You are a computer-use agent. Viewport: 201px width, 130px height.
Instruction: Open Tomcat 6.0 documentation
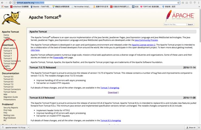8,87
